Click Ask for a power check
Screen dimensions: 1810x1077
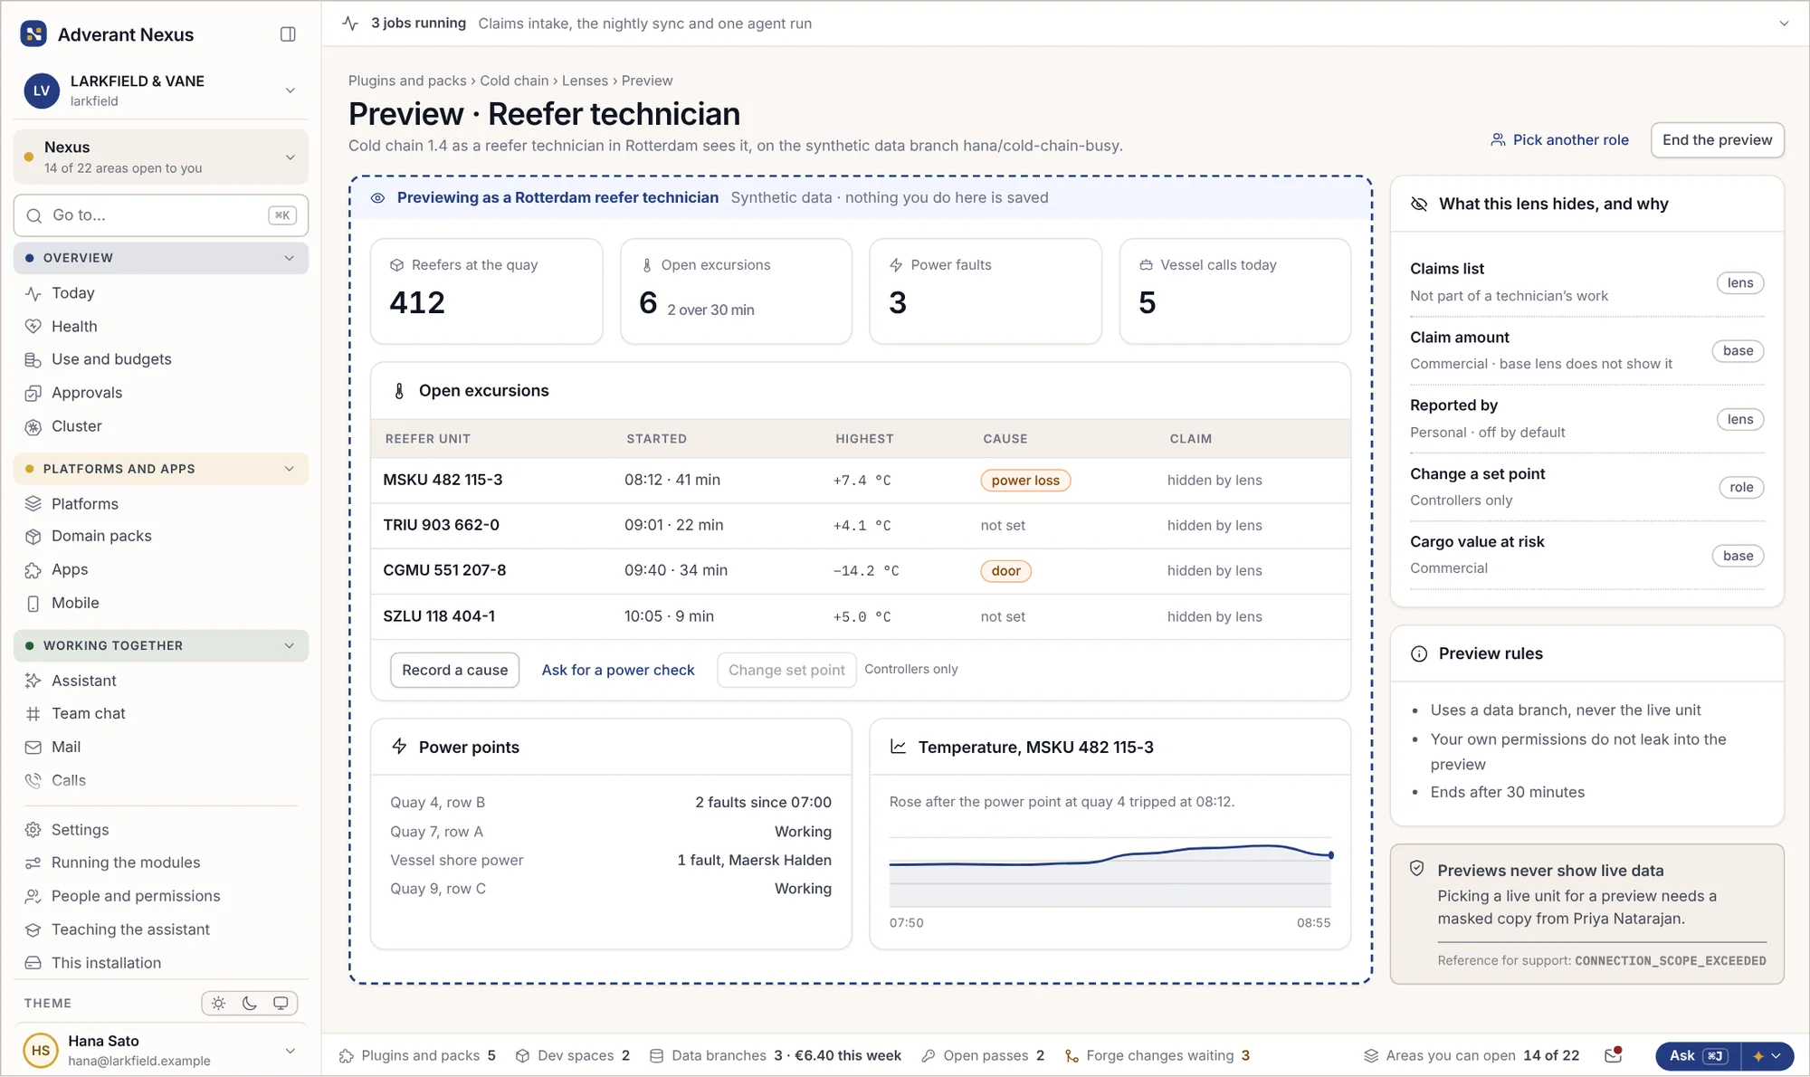click(618, 670)
